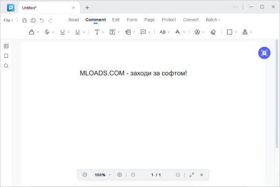Enter full screen mode
Screen dimensions: 280x187
pyautogui.click(x=192, y=175)
